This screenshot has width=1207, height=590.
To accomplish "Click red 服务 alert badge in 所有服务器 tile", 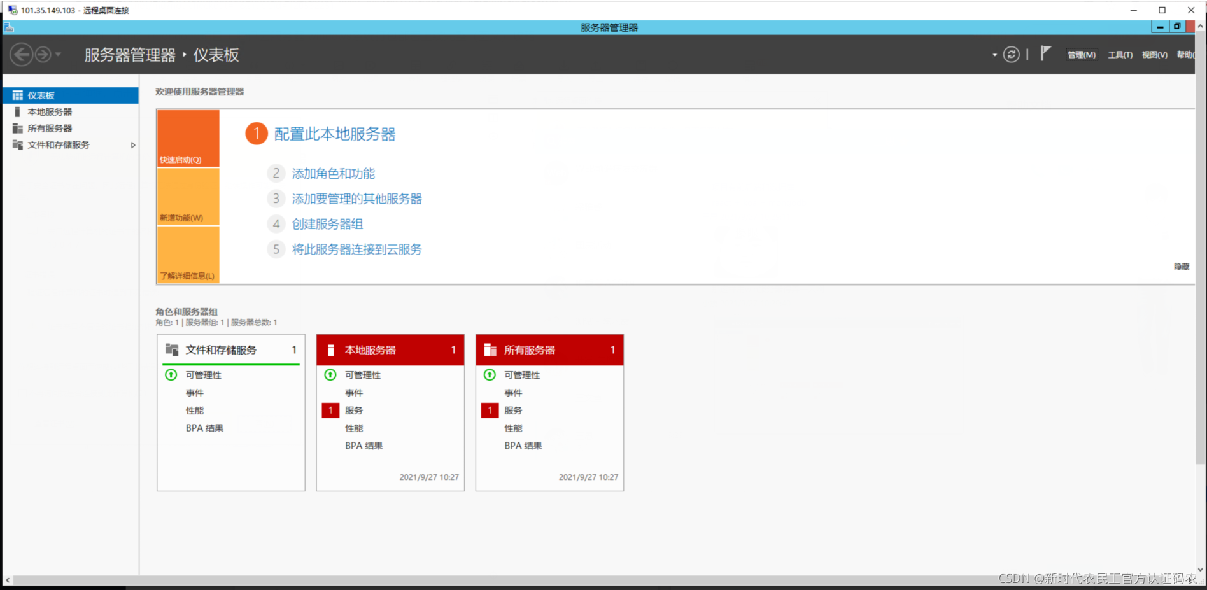I will (x=490, y=411).
